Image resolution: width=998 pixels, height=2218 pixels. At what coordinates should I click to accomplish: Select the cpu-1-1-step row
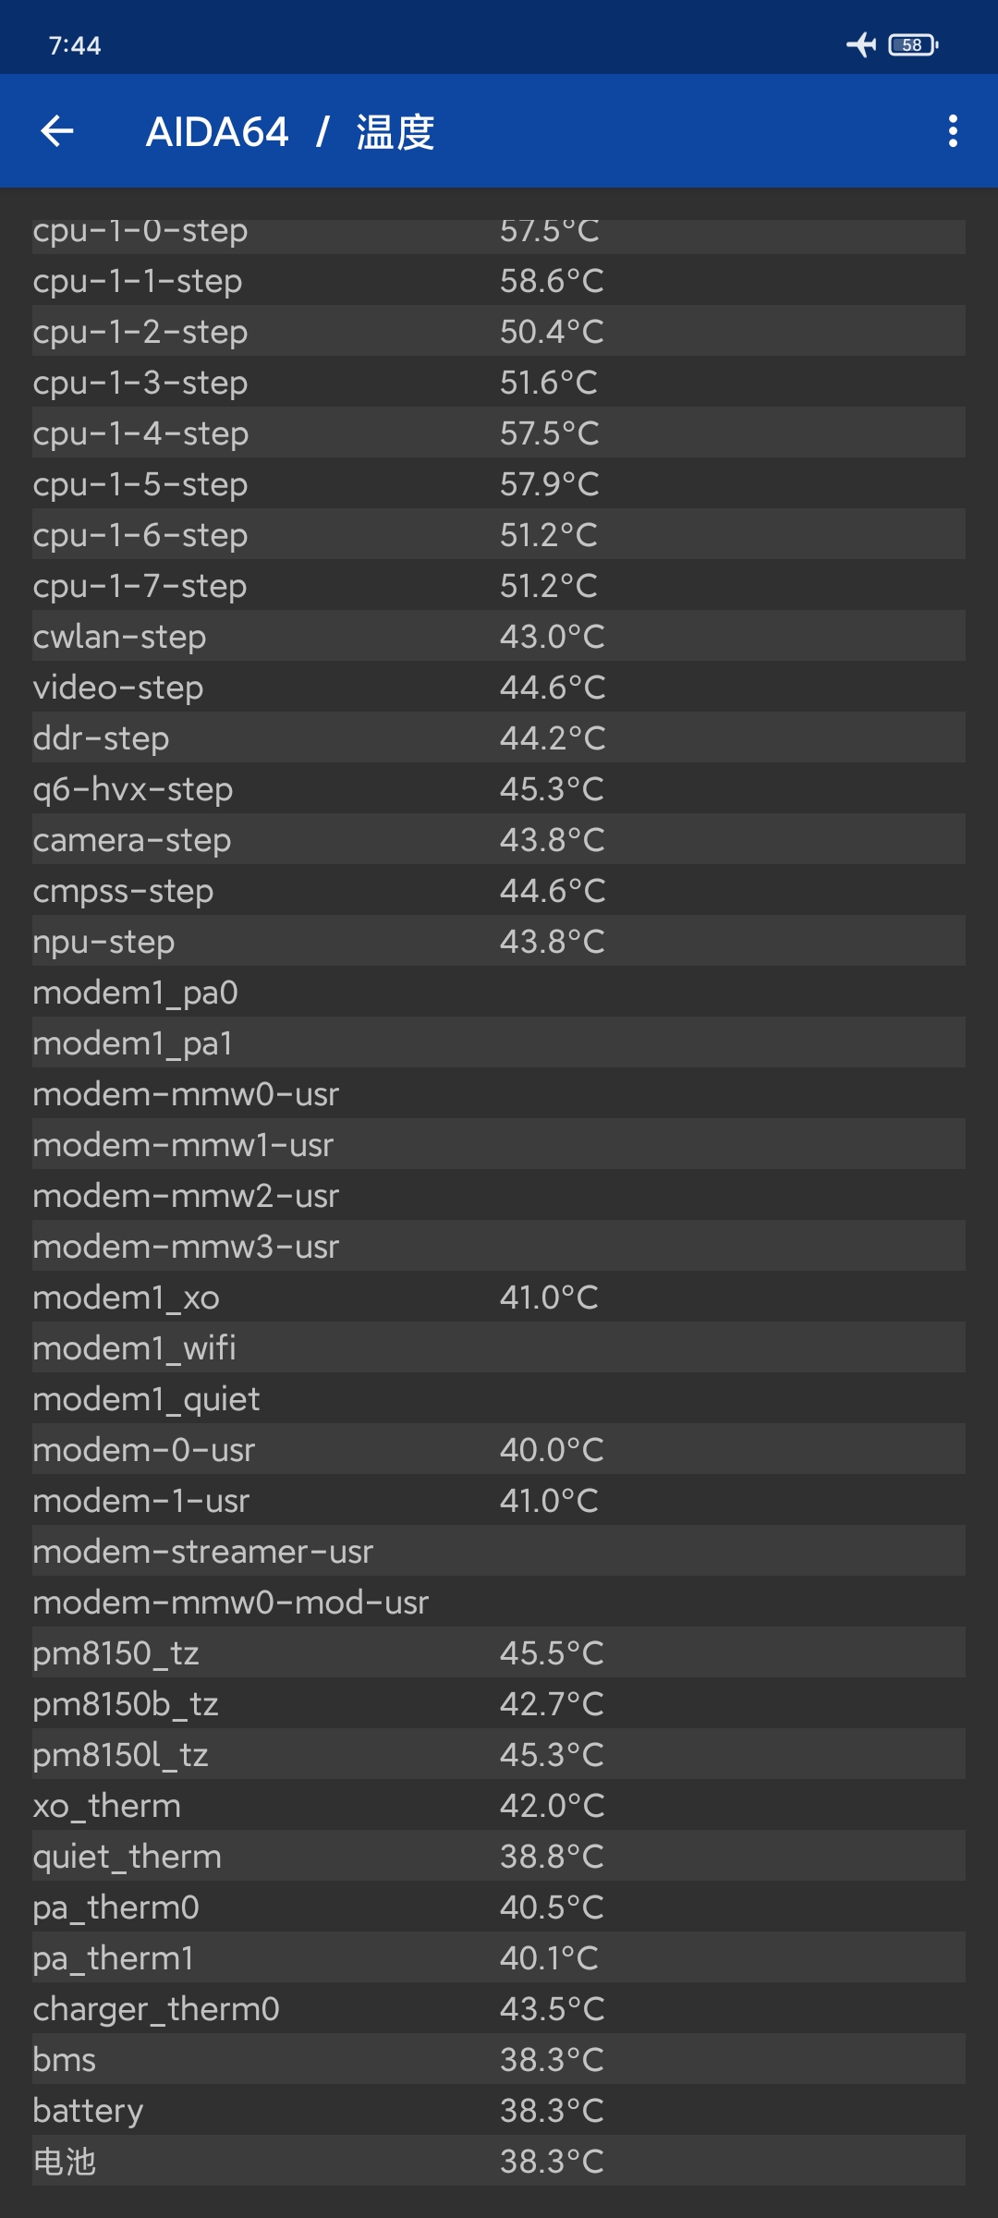pyautogui.click(x=499, y=280)
